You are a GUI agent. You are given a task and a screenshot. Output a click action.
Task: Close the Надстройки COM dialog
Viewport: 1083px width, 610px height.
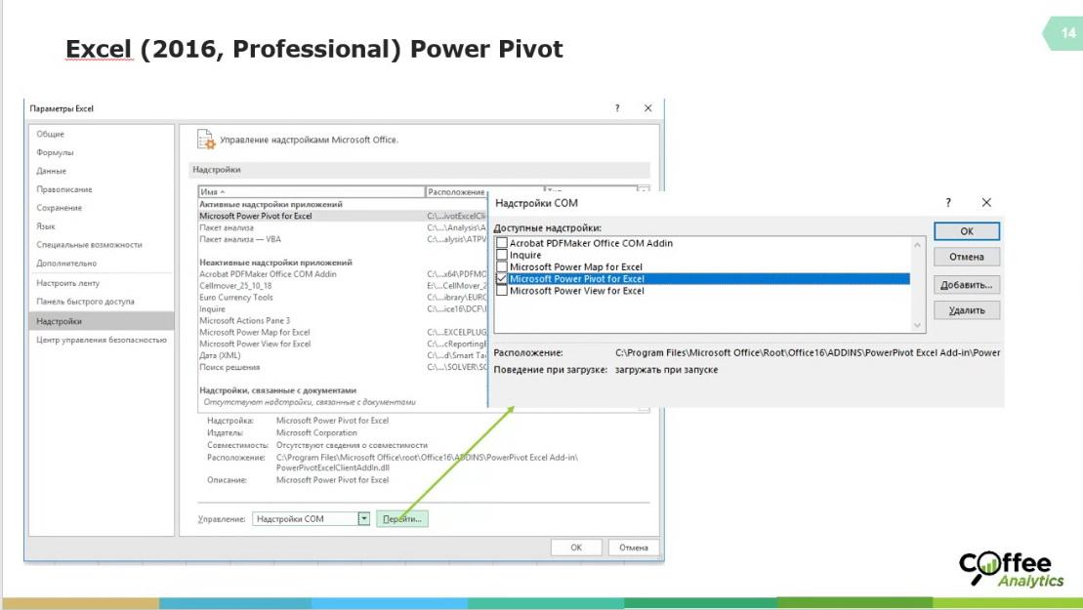[x=985, y=202]
